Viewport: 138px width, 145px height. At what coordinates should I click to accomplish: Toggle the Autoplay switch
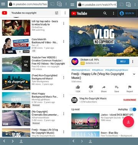tap(133, 109)
